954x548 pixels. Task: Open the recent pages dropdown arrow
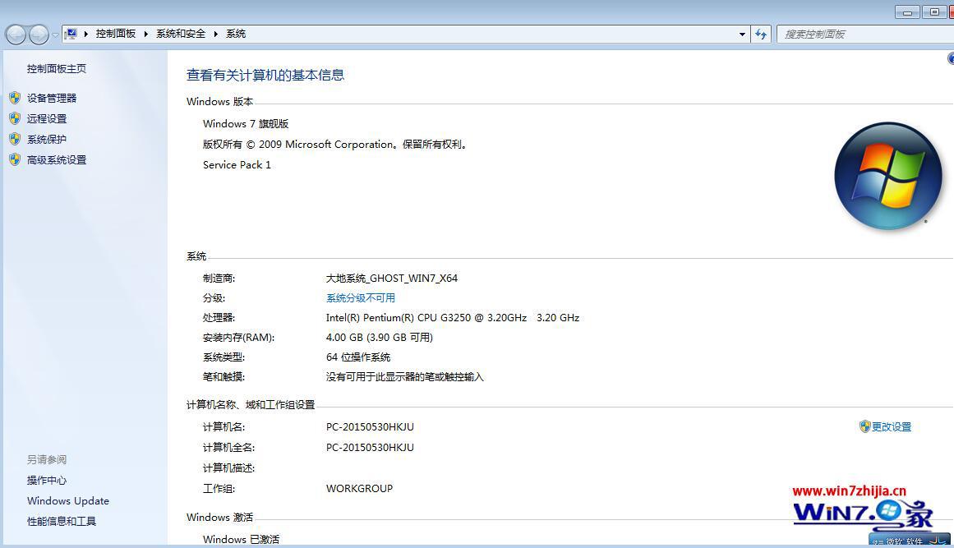point(55,35)
